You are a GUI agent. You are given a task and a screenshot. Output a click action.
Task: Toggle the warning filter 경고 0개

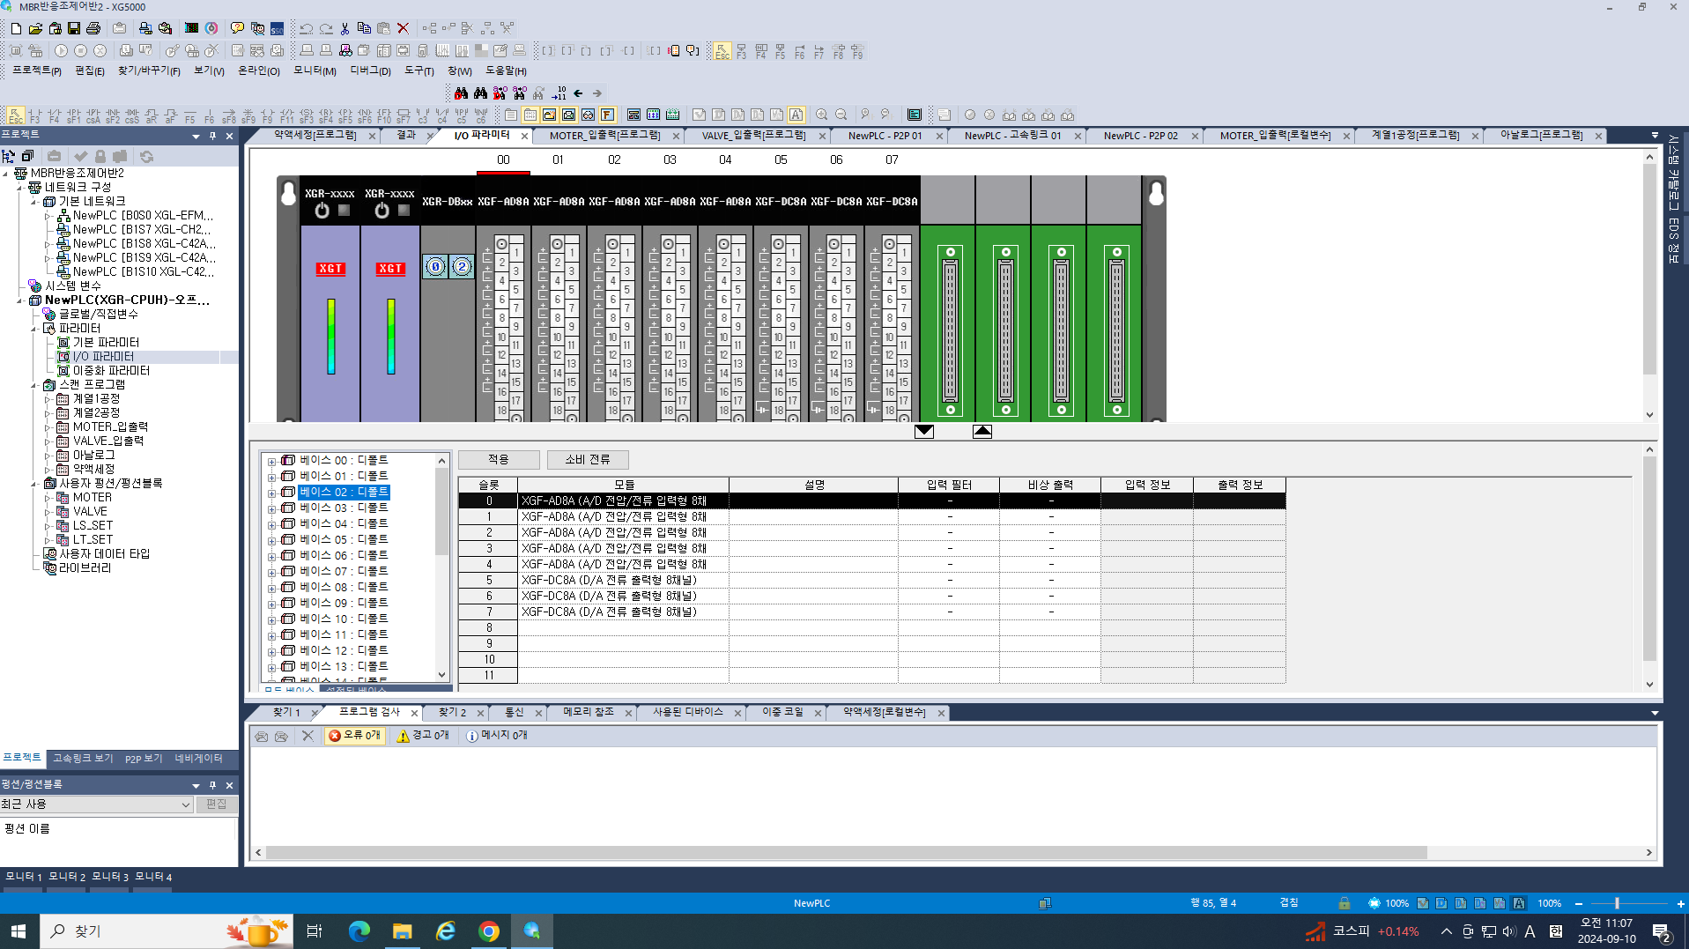[423, 736]
